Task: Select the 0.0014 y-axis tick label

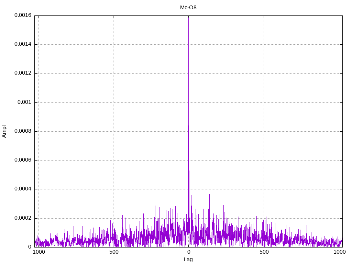Action: tap(23, 44)
